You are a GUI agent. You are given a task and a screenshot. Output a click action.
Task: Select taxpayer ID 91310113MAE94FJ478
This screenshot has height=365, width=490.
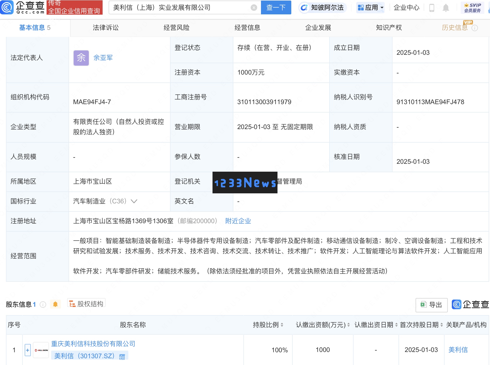point(430,102)
